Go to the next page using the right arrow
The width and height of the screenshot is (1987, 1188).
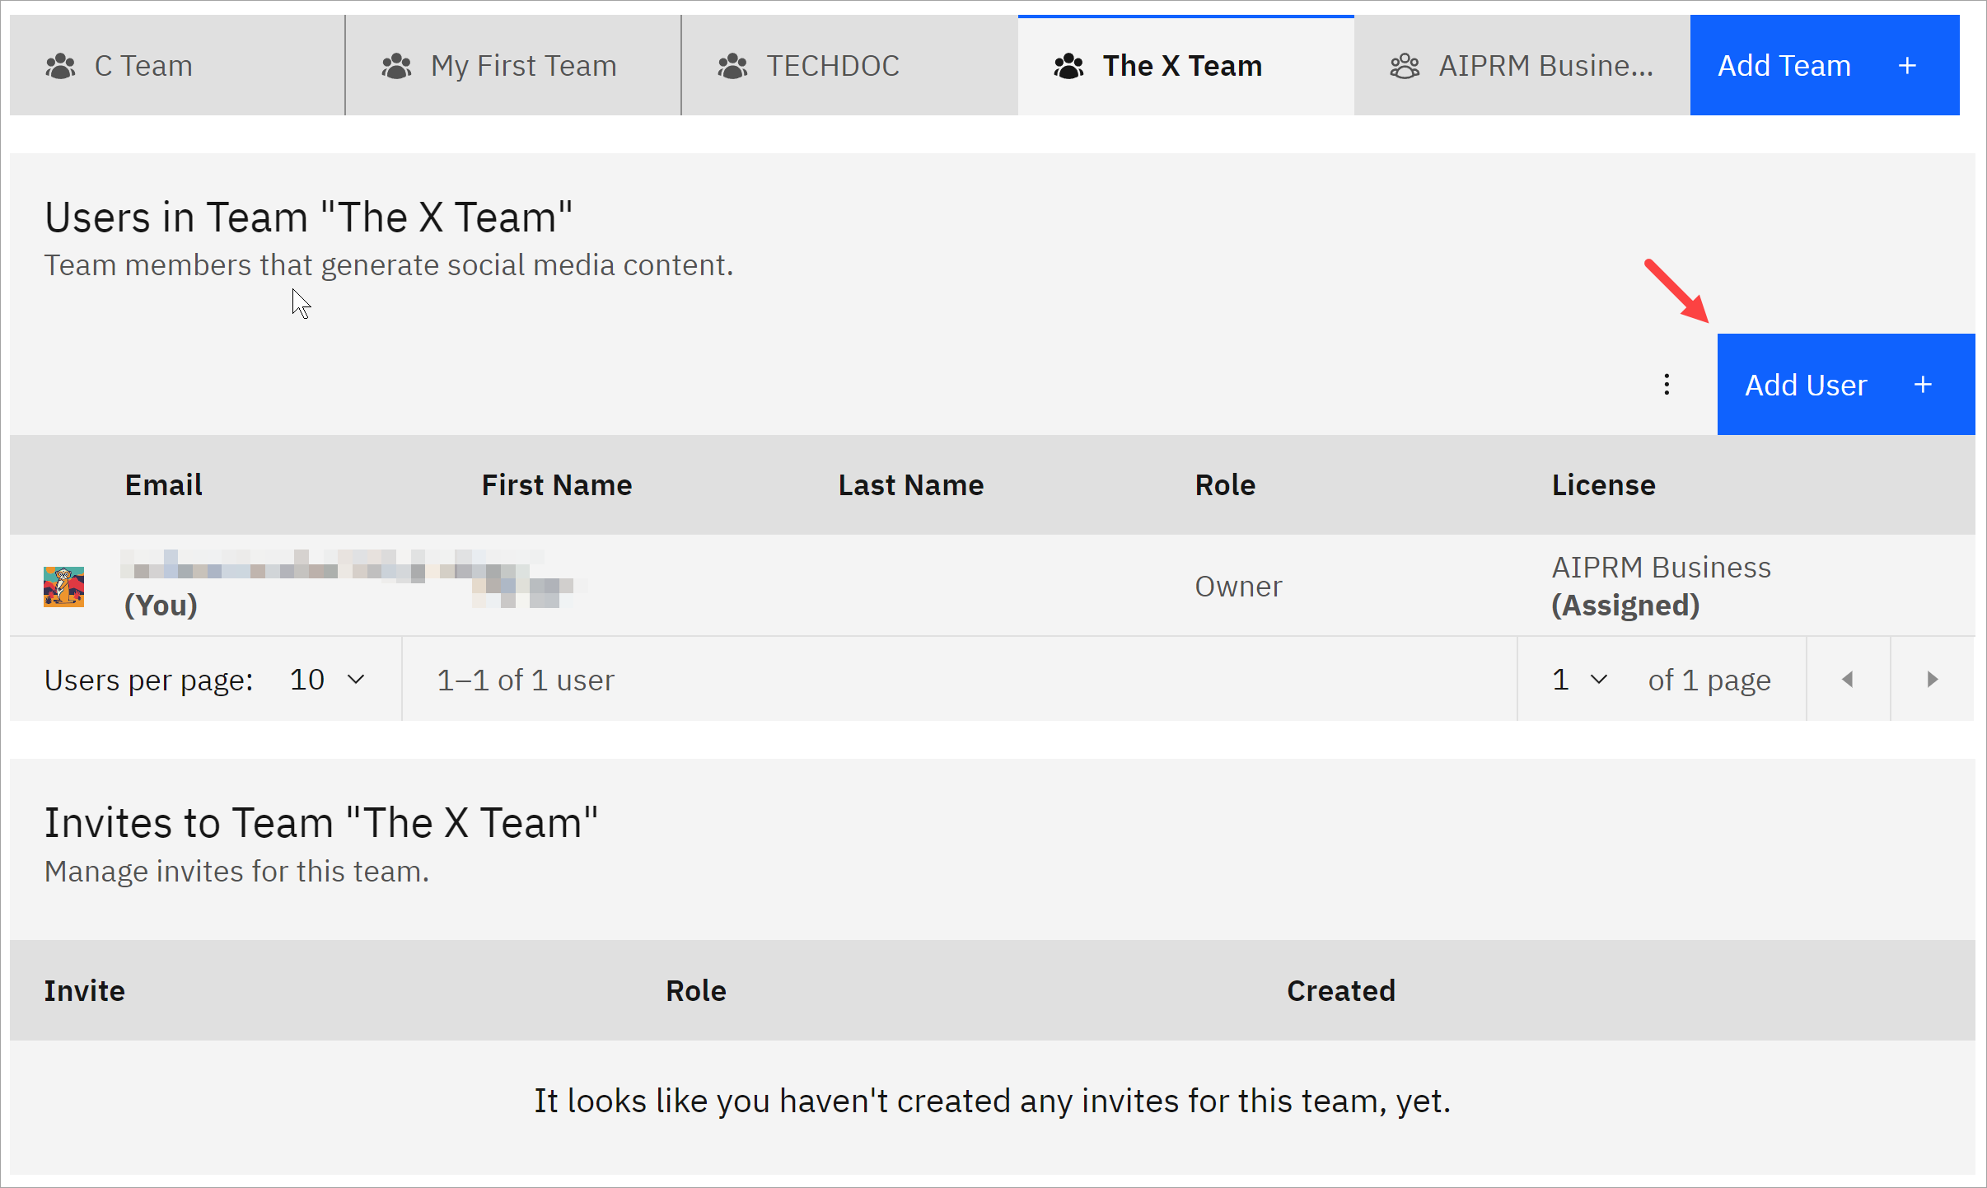(x=1931, y=679)
